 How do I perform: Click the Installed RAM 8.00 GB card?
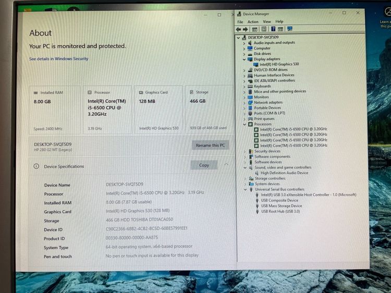tap(55, 109)
